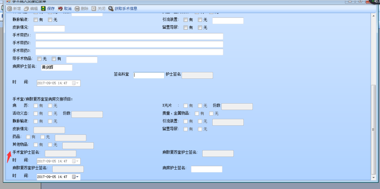Click the X光片 份数 field
Screen dimensions: 380x189
(237, 106)
